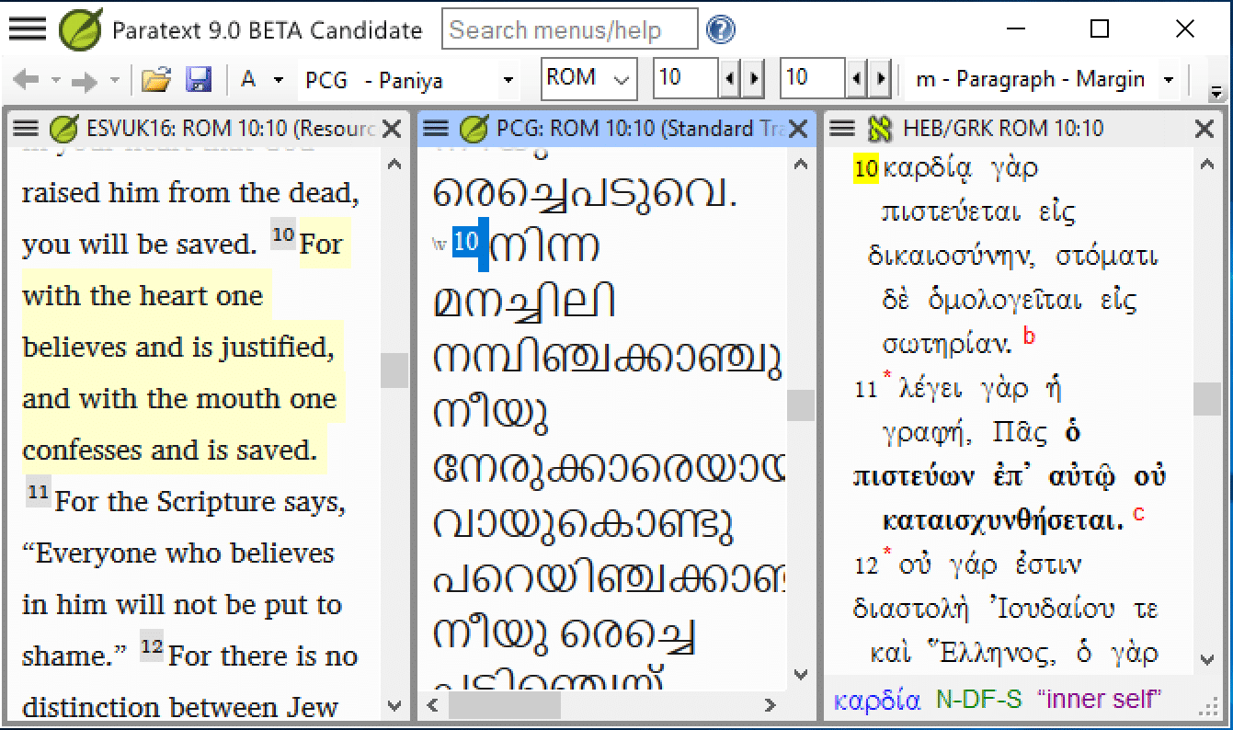Open the m - Paragraph - Margin style dropdown
Image resolution: width=1233 pixels, height=730 pixels.
coord(1169,79)
